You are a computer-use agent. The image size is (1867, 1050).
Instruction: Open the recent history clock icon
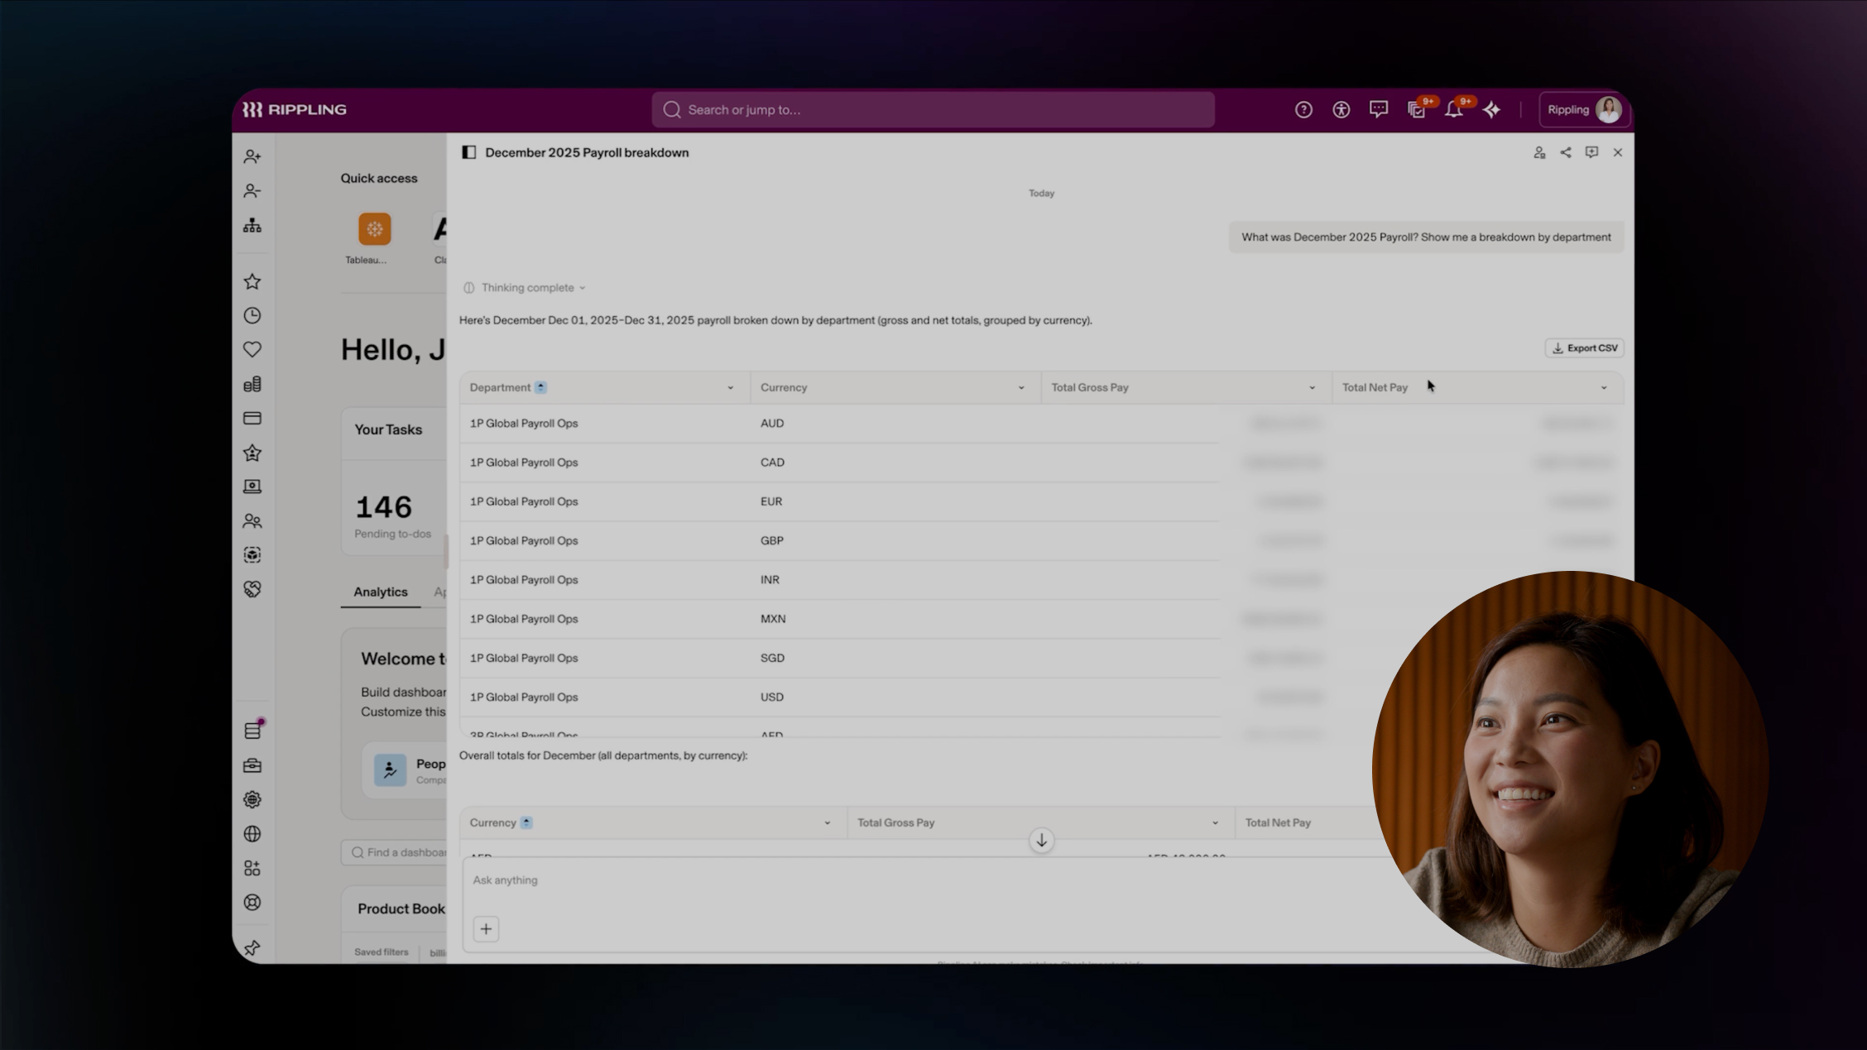click(252, 316)
